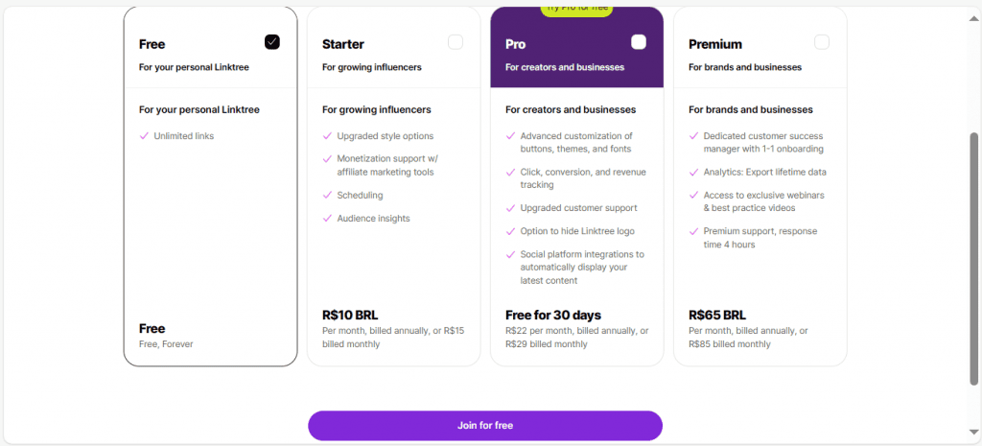
Task: Click checkmark next to Upgraded customer support
Action: pos(510,208)
